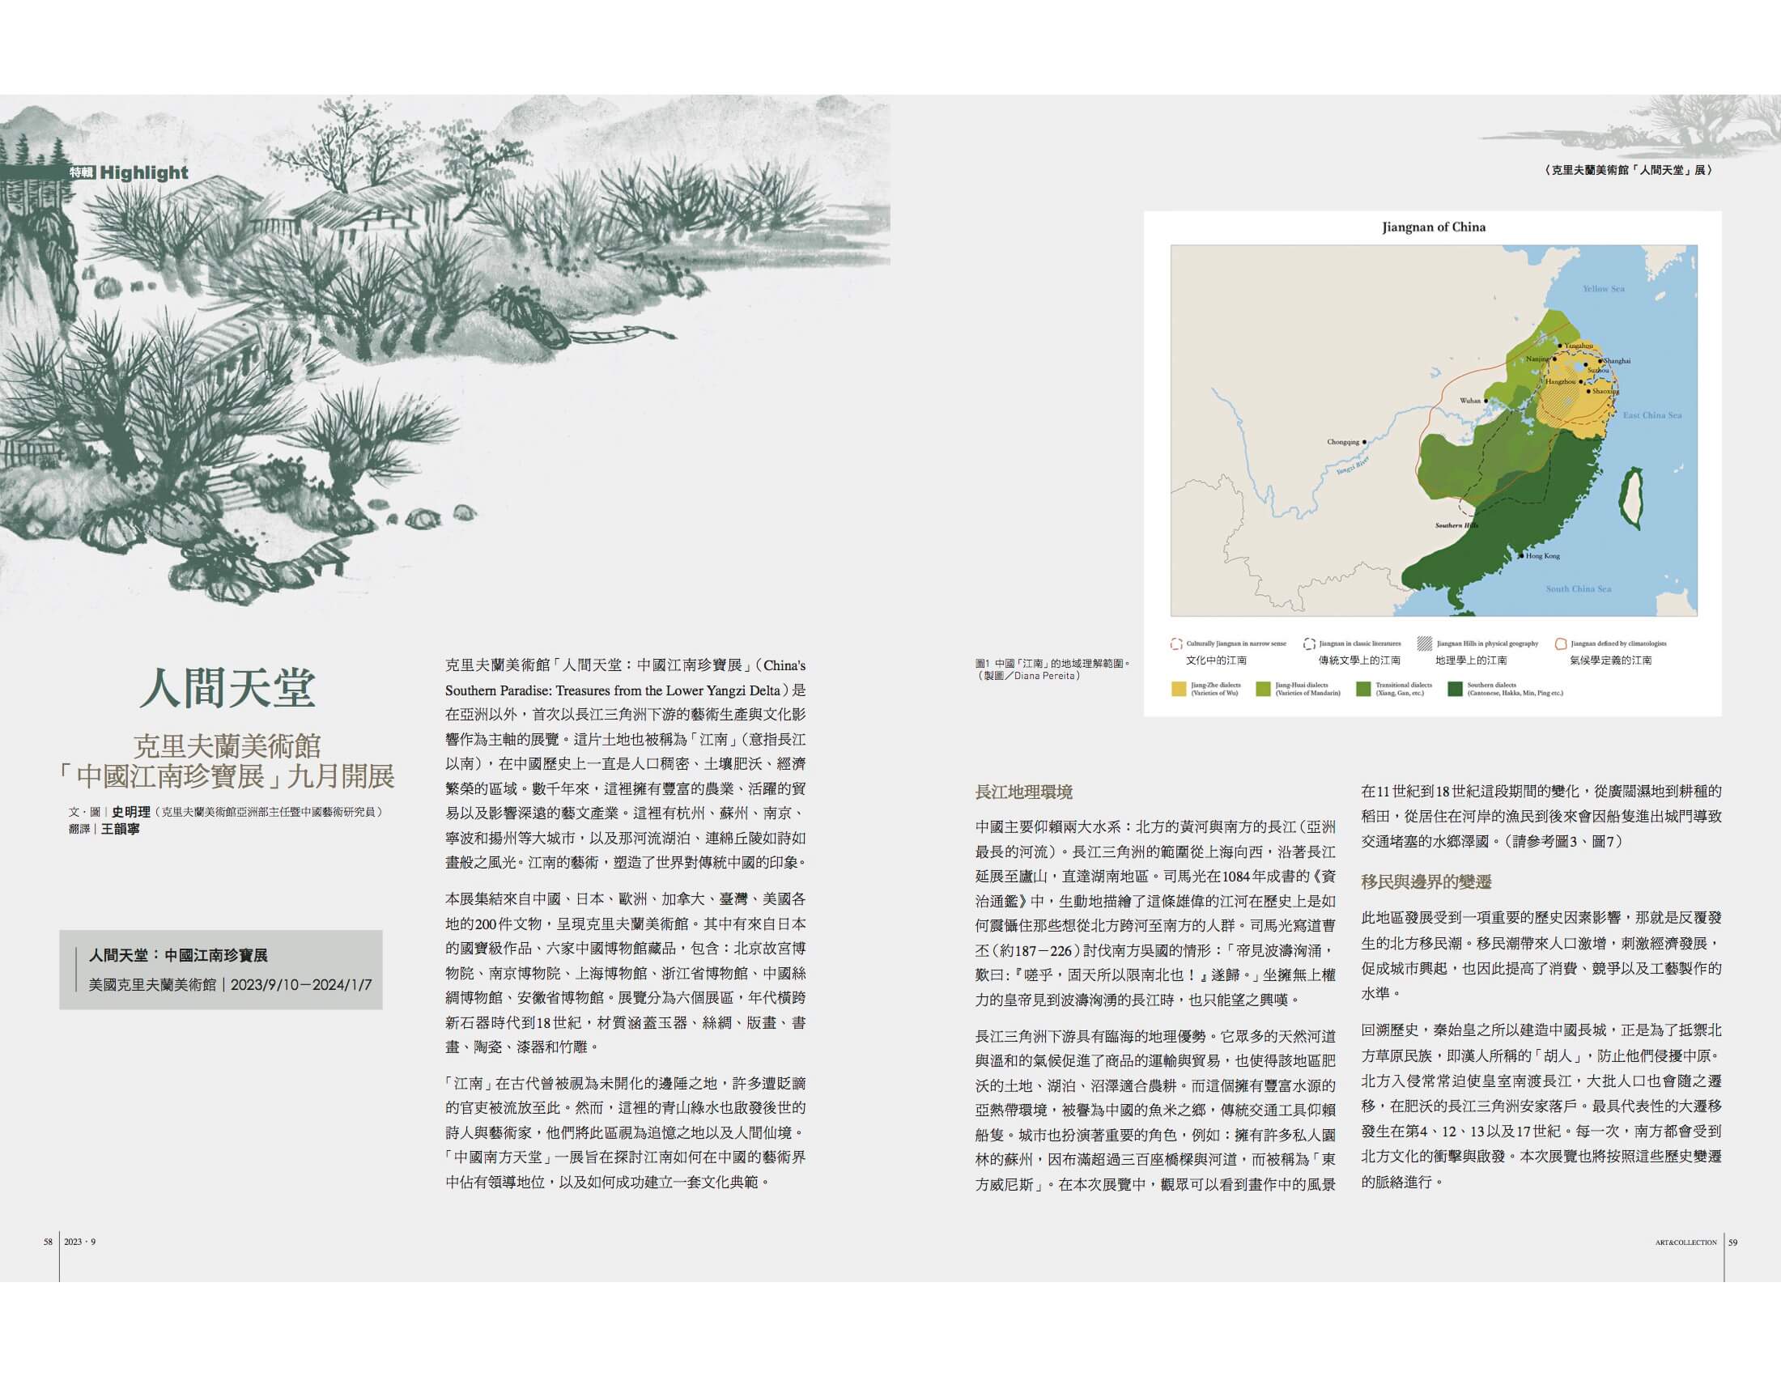Click the hatched Jiangnan Hills legend icon

tap(1425, 643)
